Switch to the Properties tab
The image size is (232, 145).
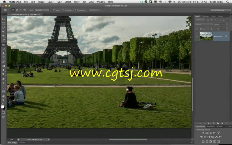click(211, 127)
